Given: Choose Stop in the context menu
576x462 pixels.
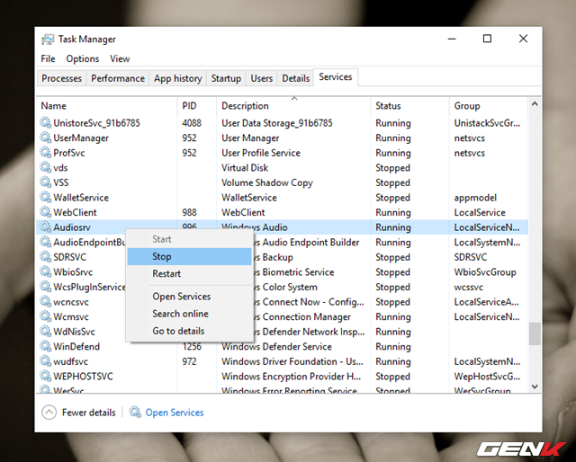Looking at the screenshot, I should tap(189, 256).
